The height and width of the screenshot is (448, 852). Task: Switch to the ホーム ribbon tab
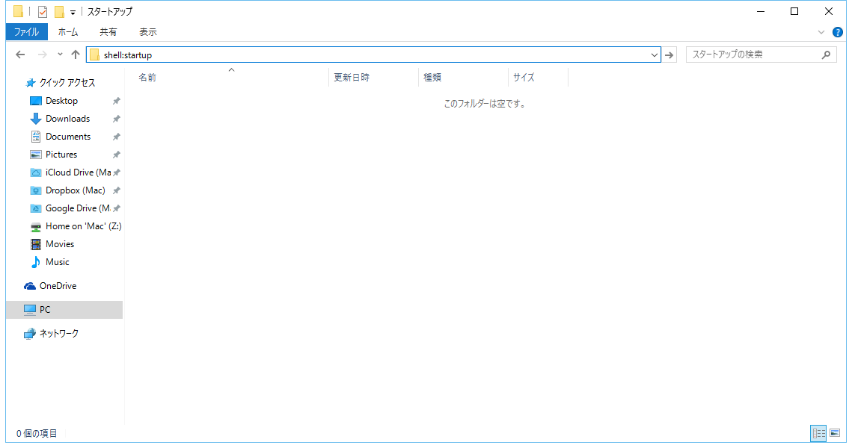pos(68,32)
